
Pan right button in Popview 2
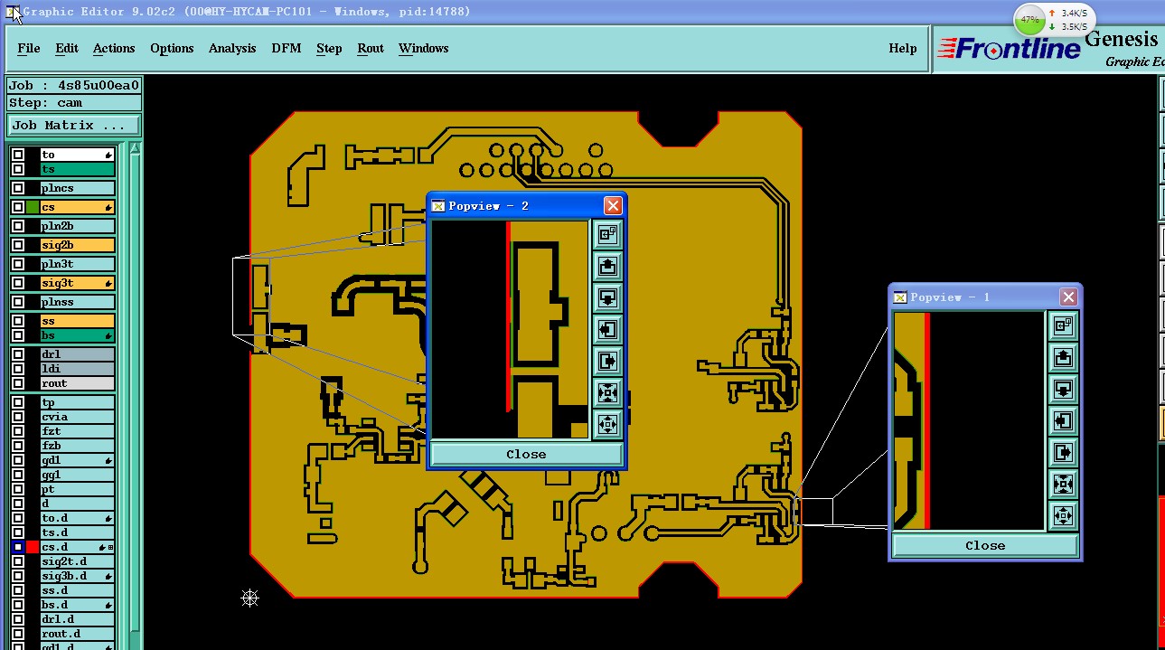607,361
